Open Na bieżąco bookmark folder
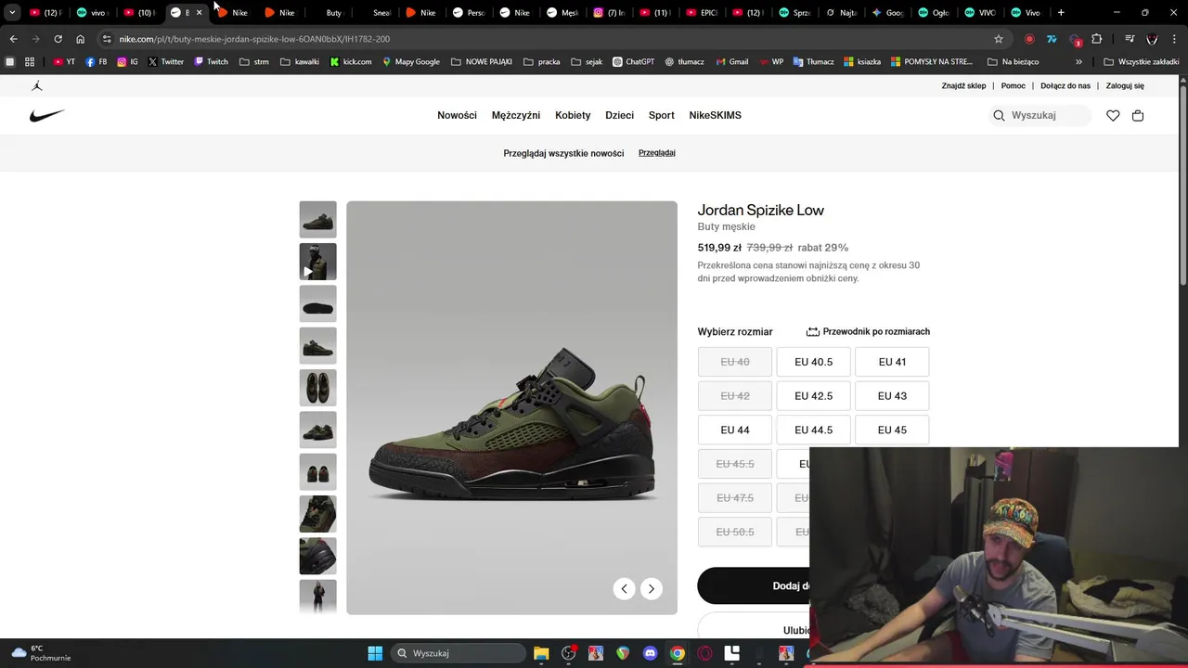 [x=1014, y=61]
